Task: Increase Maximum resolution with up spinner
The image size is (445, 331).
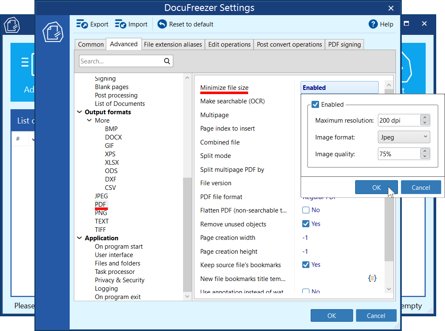Action: (x=425, y=118)
